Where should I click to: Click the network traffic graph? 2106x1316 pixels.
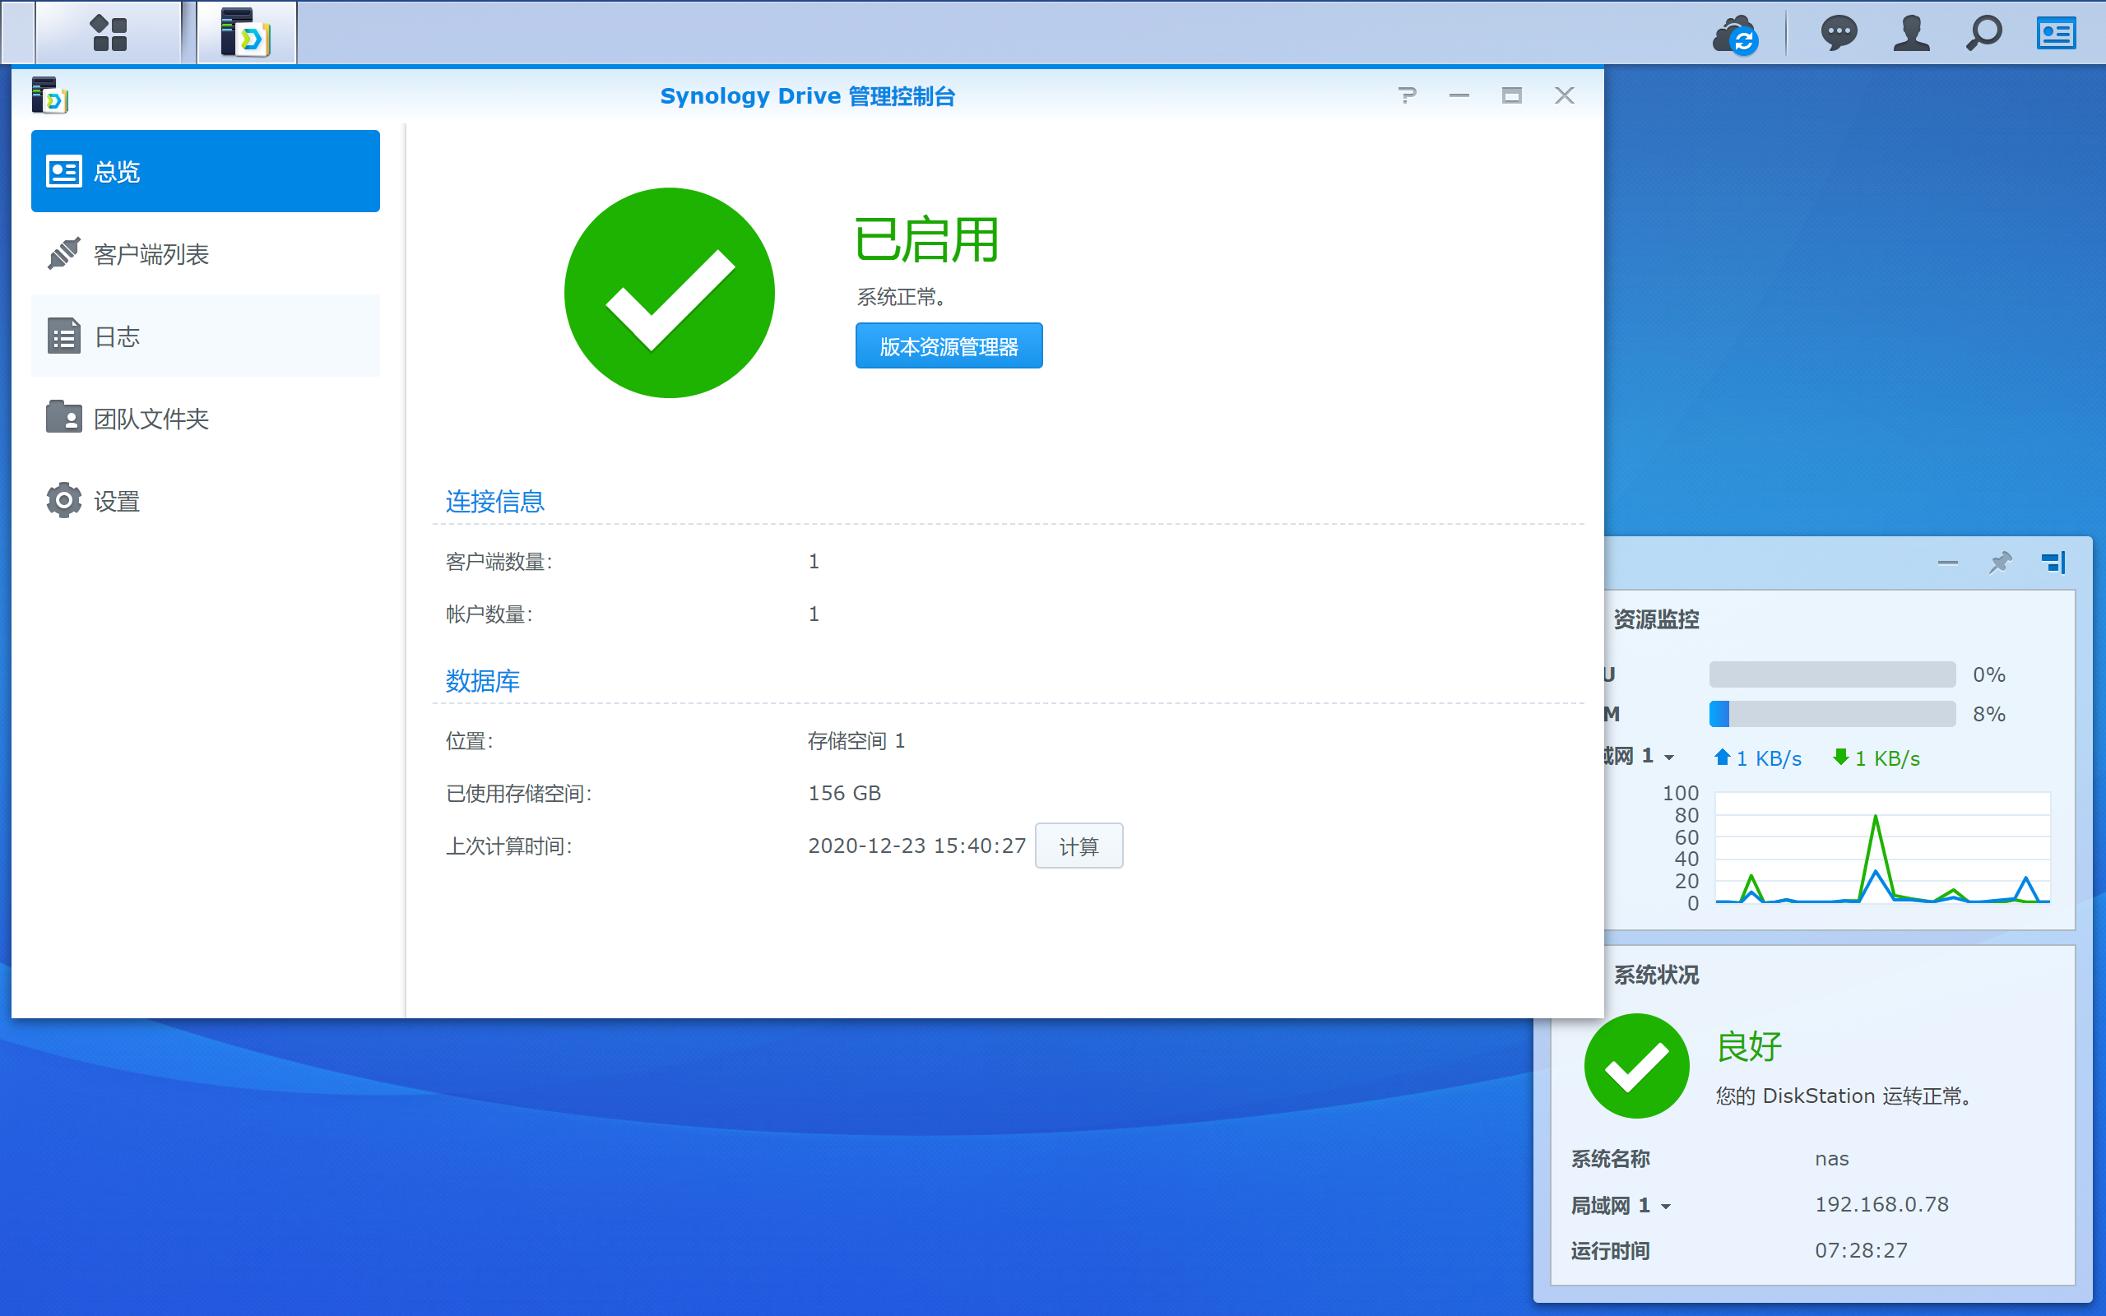[x=1882, y=848]
